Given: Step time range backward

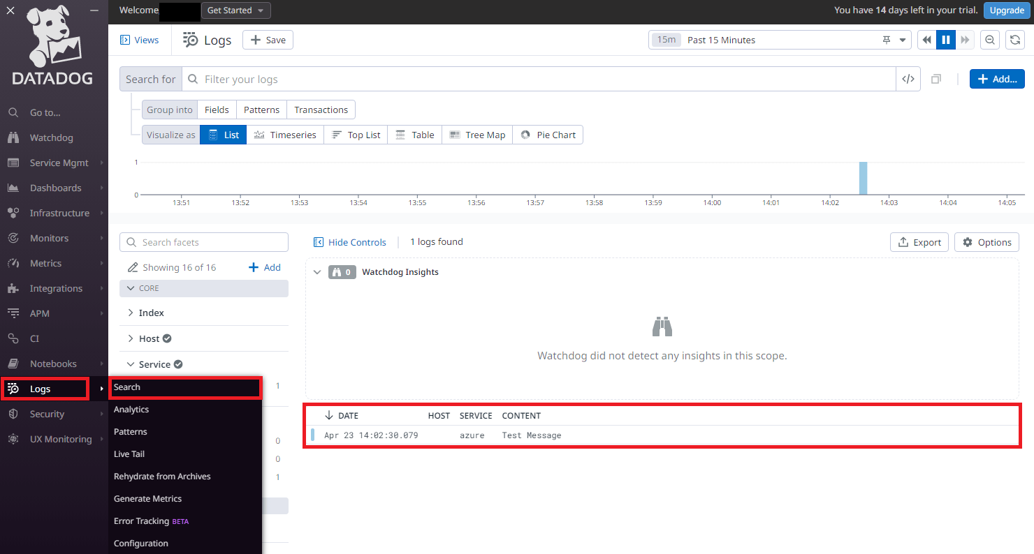Looking at the screenshot, I should click(926, 40).
